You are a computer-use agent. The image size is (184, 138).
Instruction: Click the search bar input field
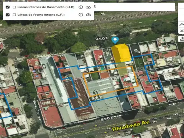pos(135,7)
